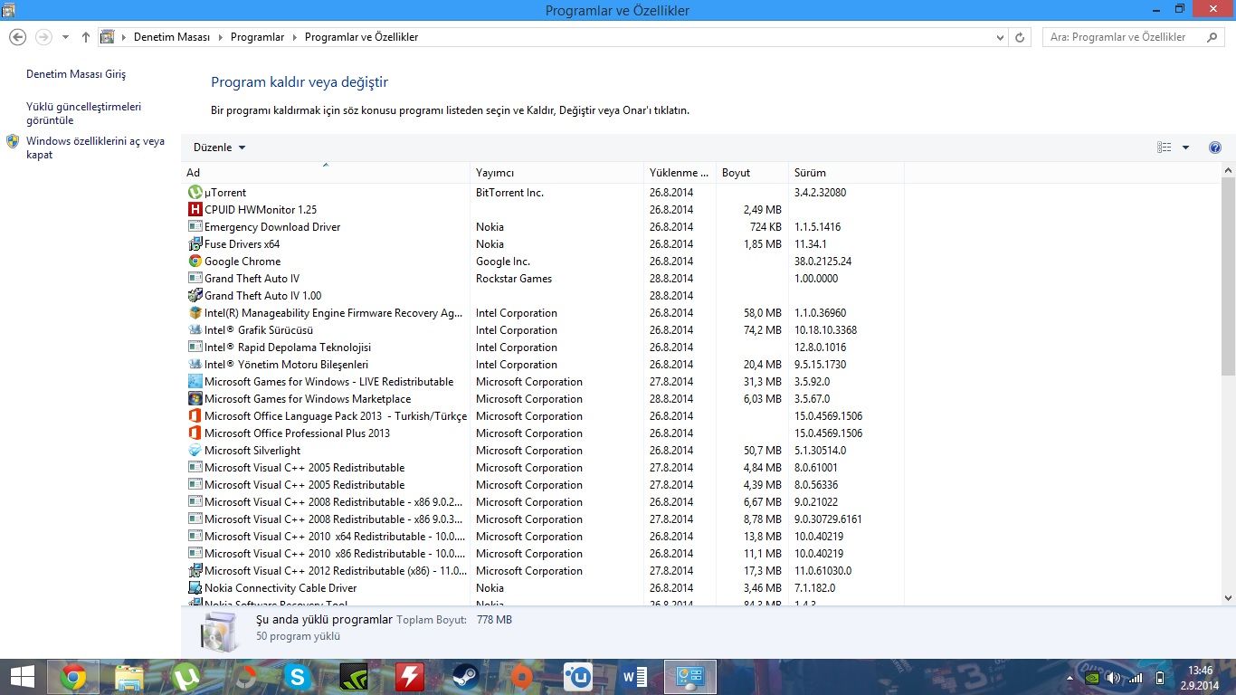
Task: Open File Explorer from the taskbar
Action: (129, 677)
